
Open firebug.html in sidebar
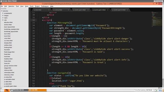point(8,48)
